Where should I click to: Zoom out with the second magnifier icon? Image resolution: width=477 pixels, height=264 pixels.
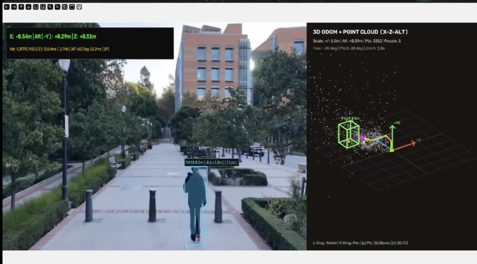tap(57, 7)
